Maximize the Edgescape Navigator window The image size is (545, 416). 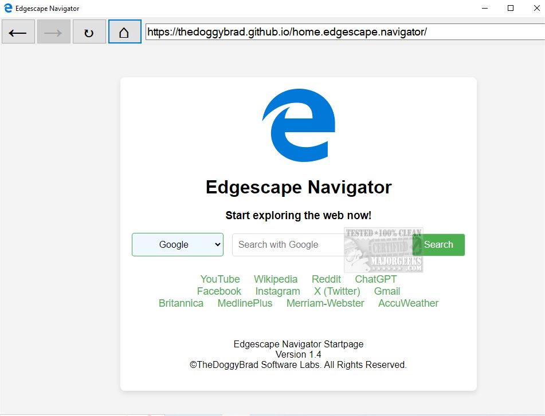click(511, 9)
